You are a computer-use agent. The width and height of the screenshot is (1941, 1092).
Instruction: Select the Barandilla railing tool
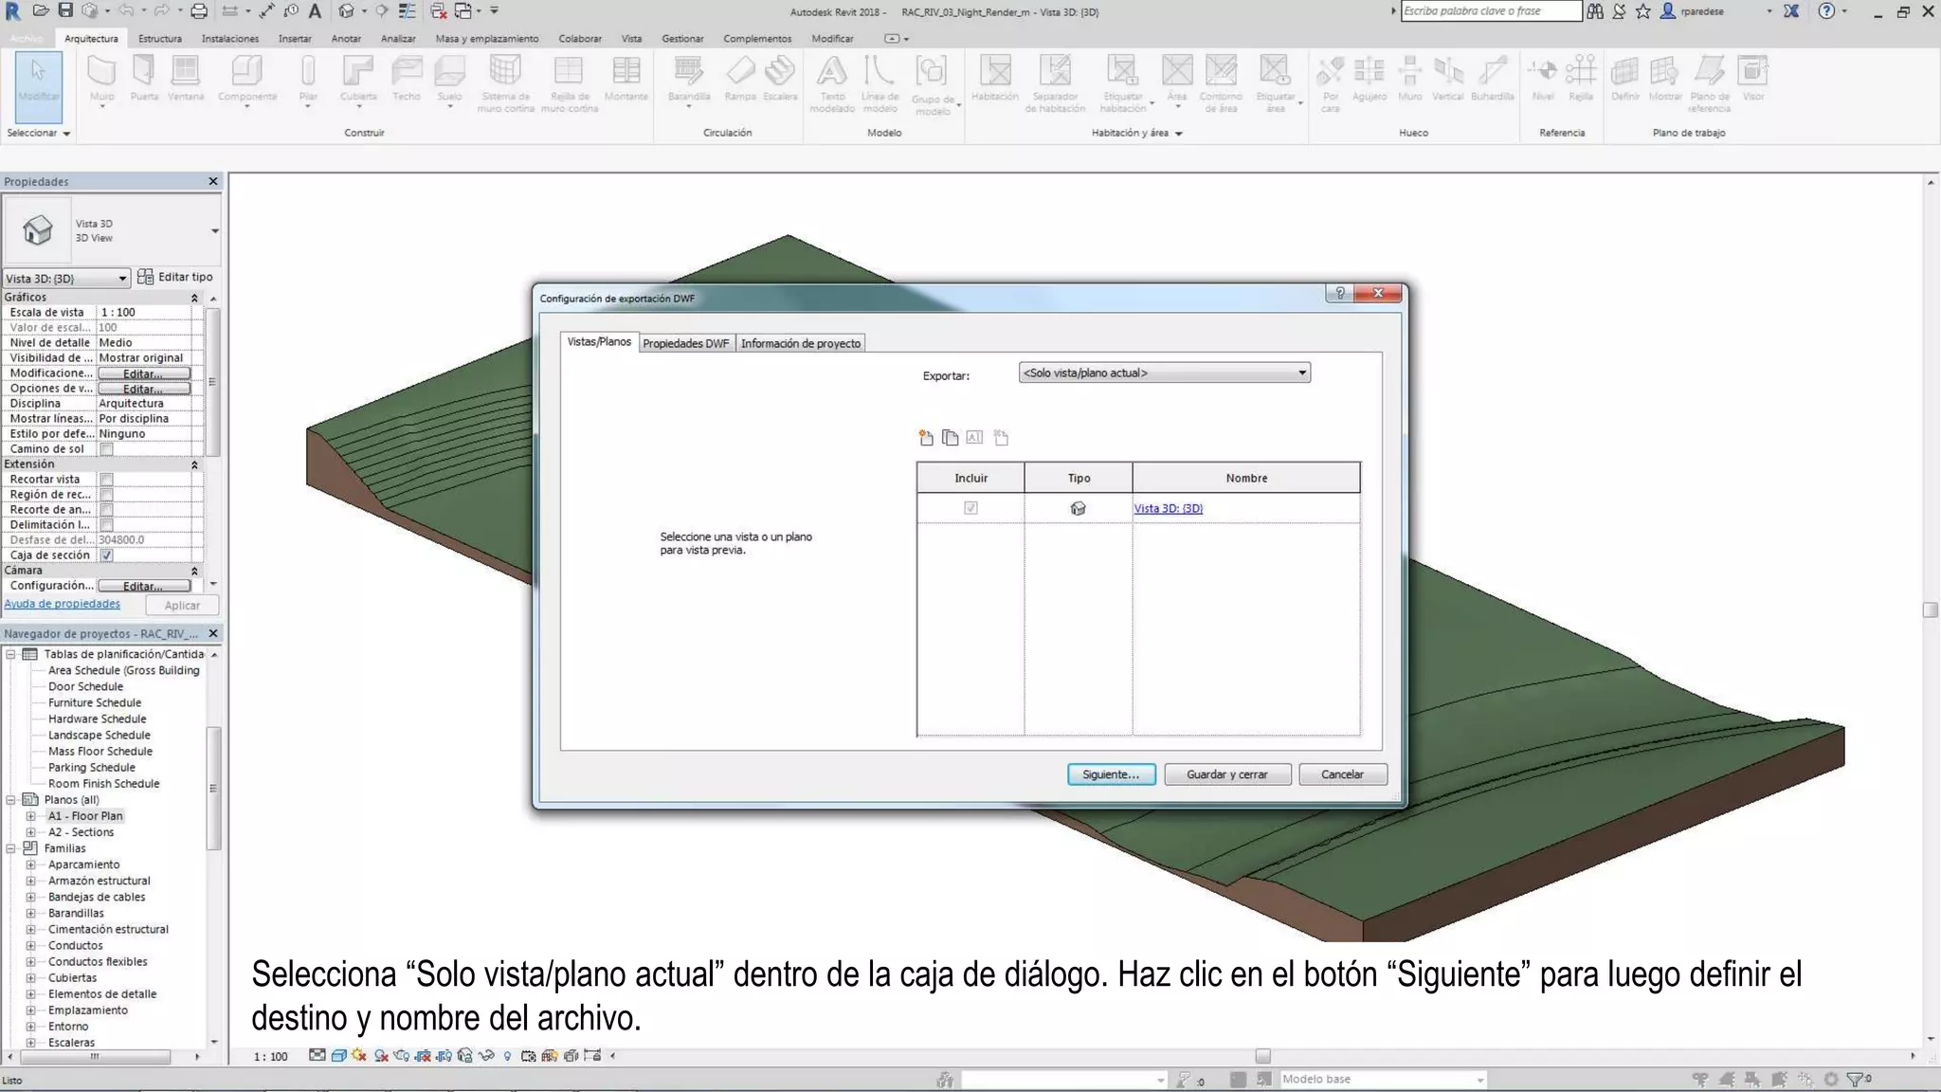[x=689, y=79]
